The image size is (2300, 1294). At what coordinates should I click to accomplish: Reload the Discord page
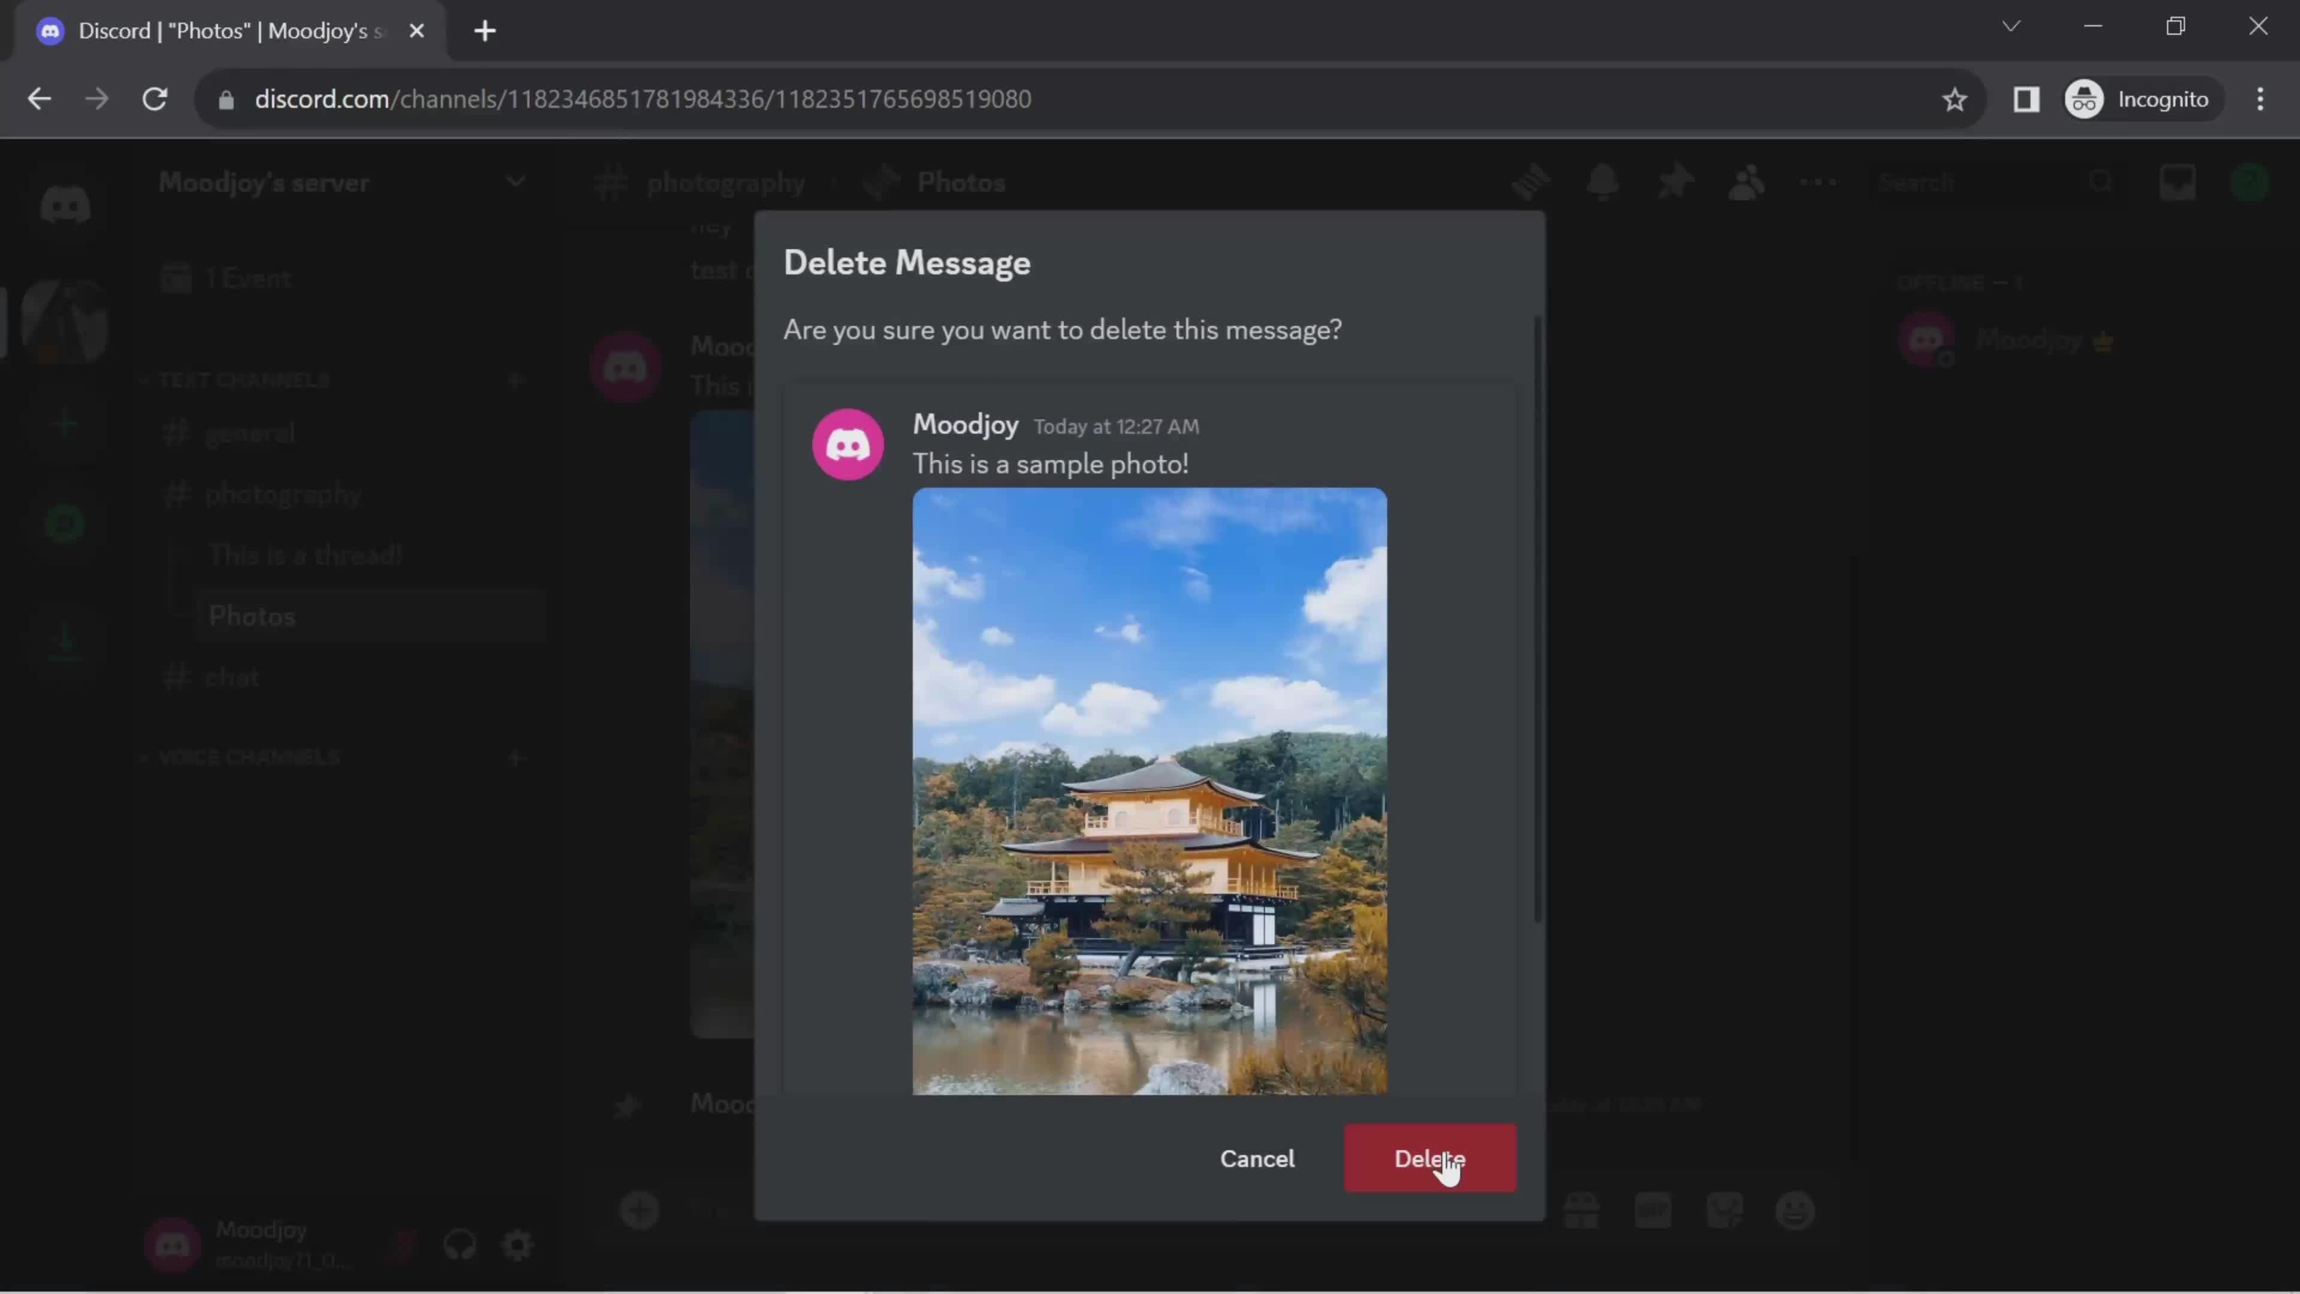click(x=155, y=99)
